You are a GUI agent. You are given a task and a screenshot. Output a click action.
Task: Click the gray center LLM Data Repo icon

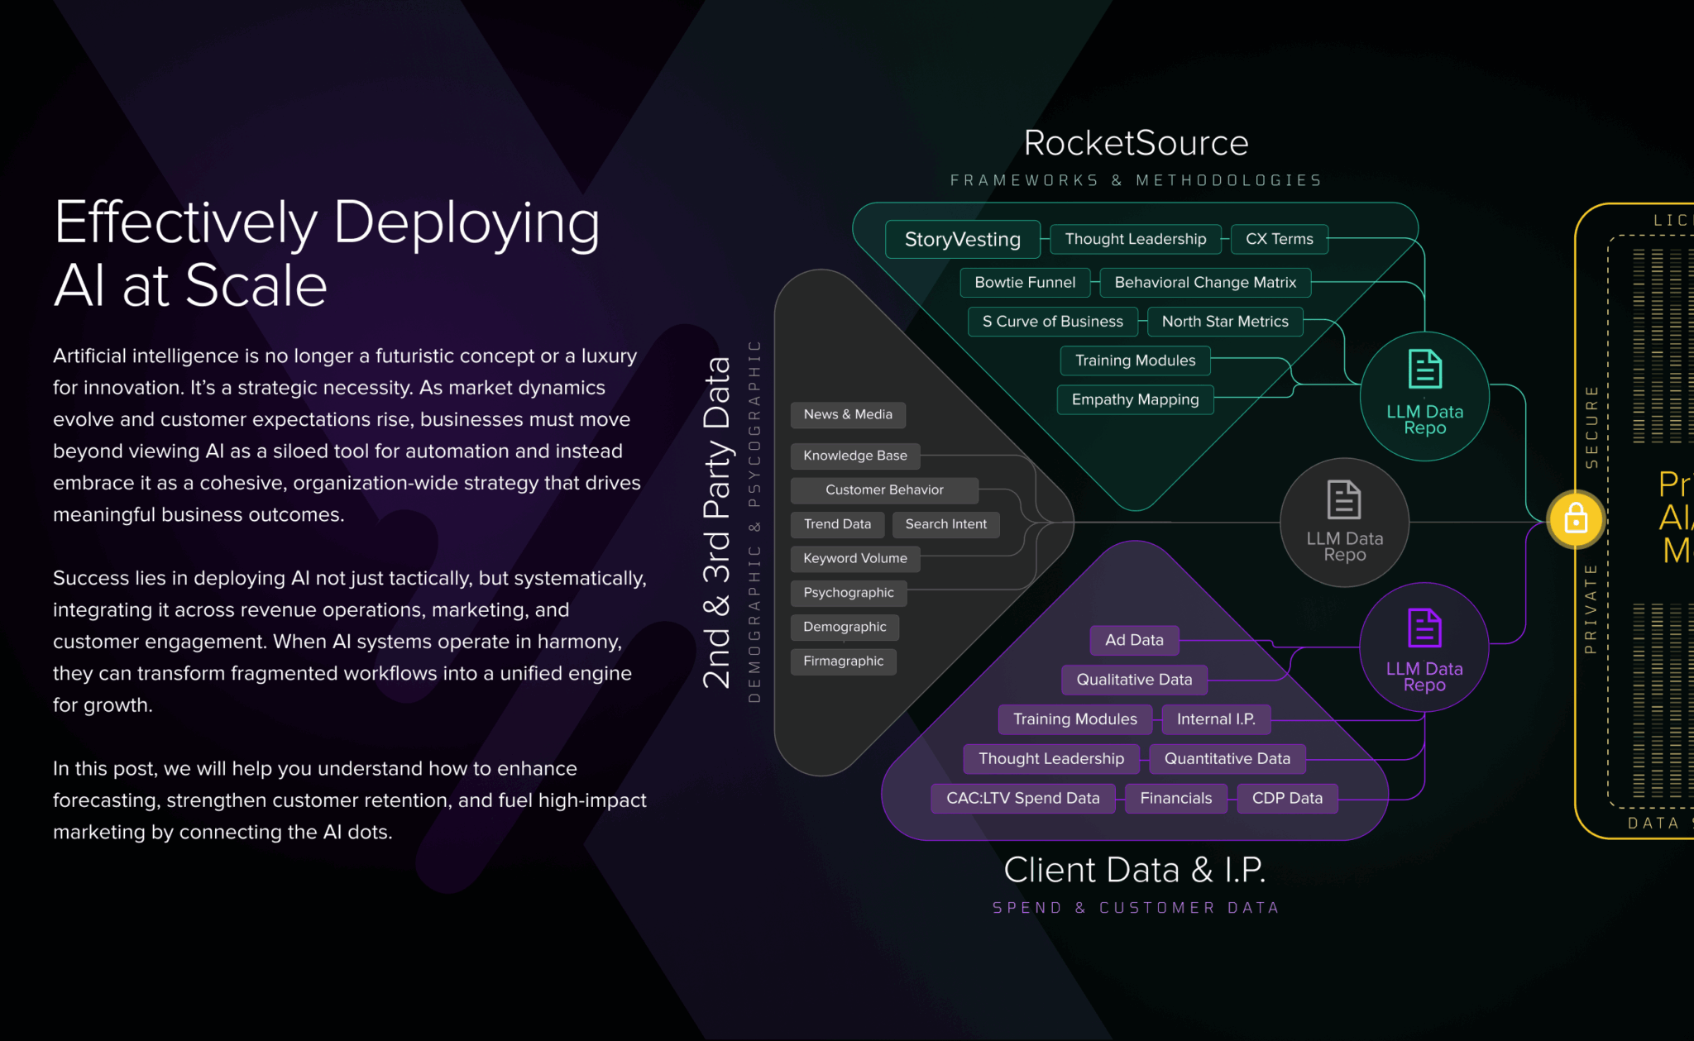point(1343,499)
